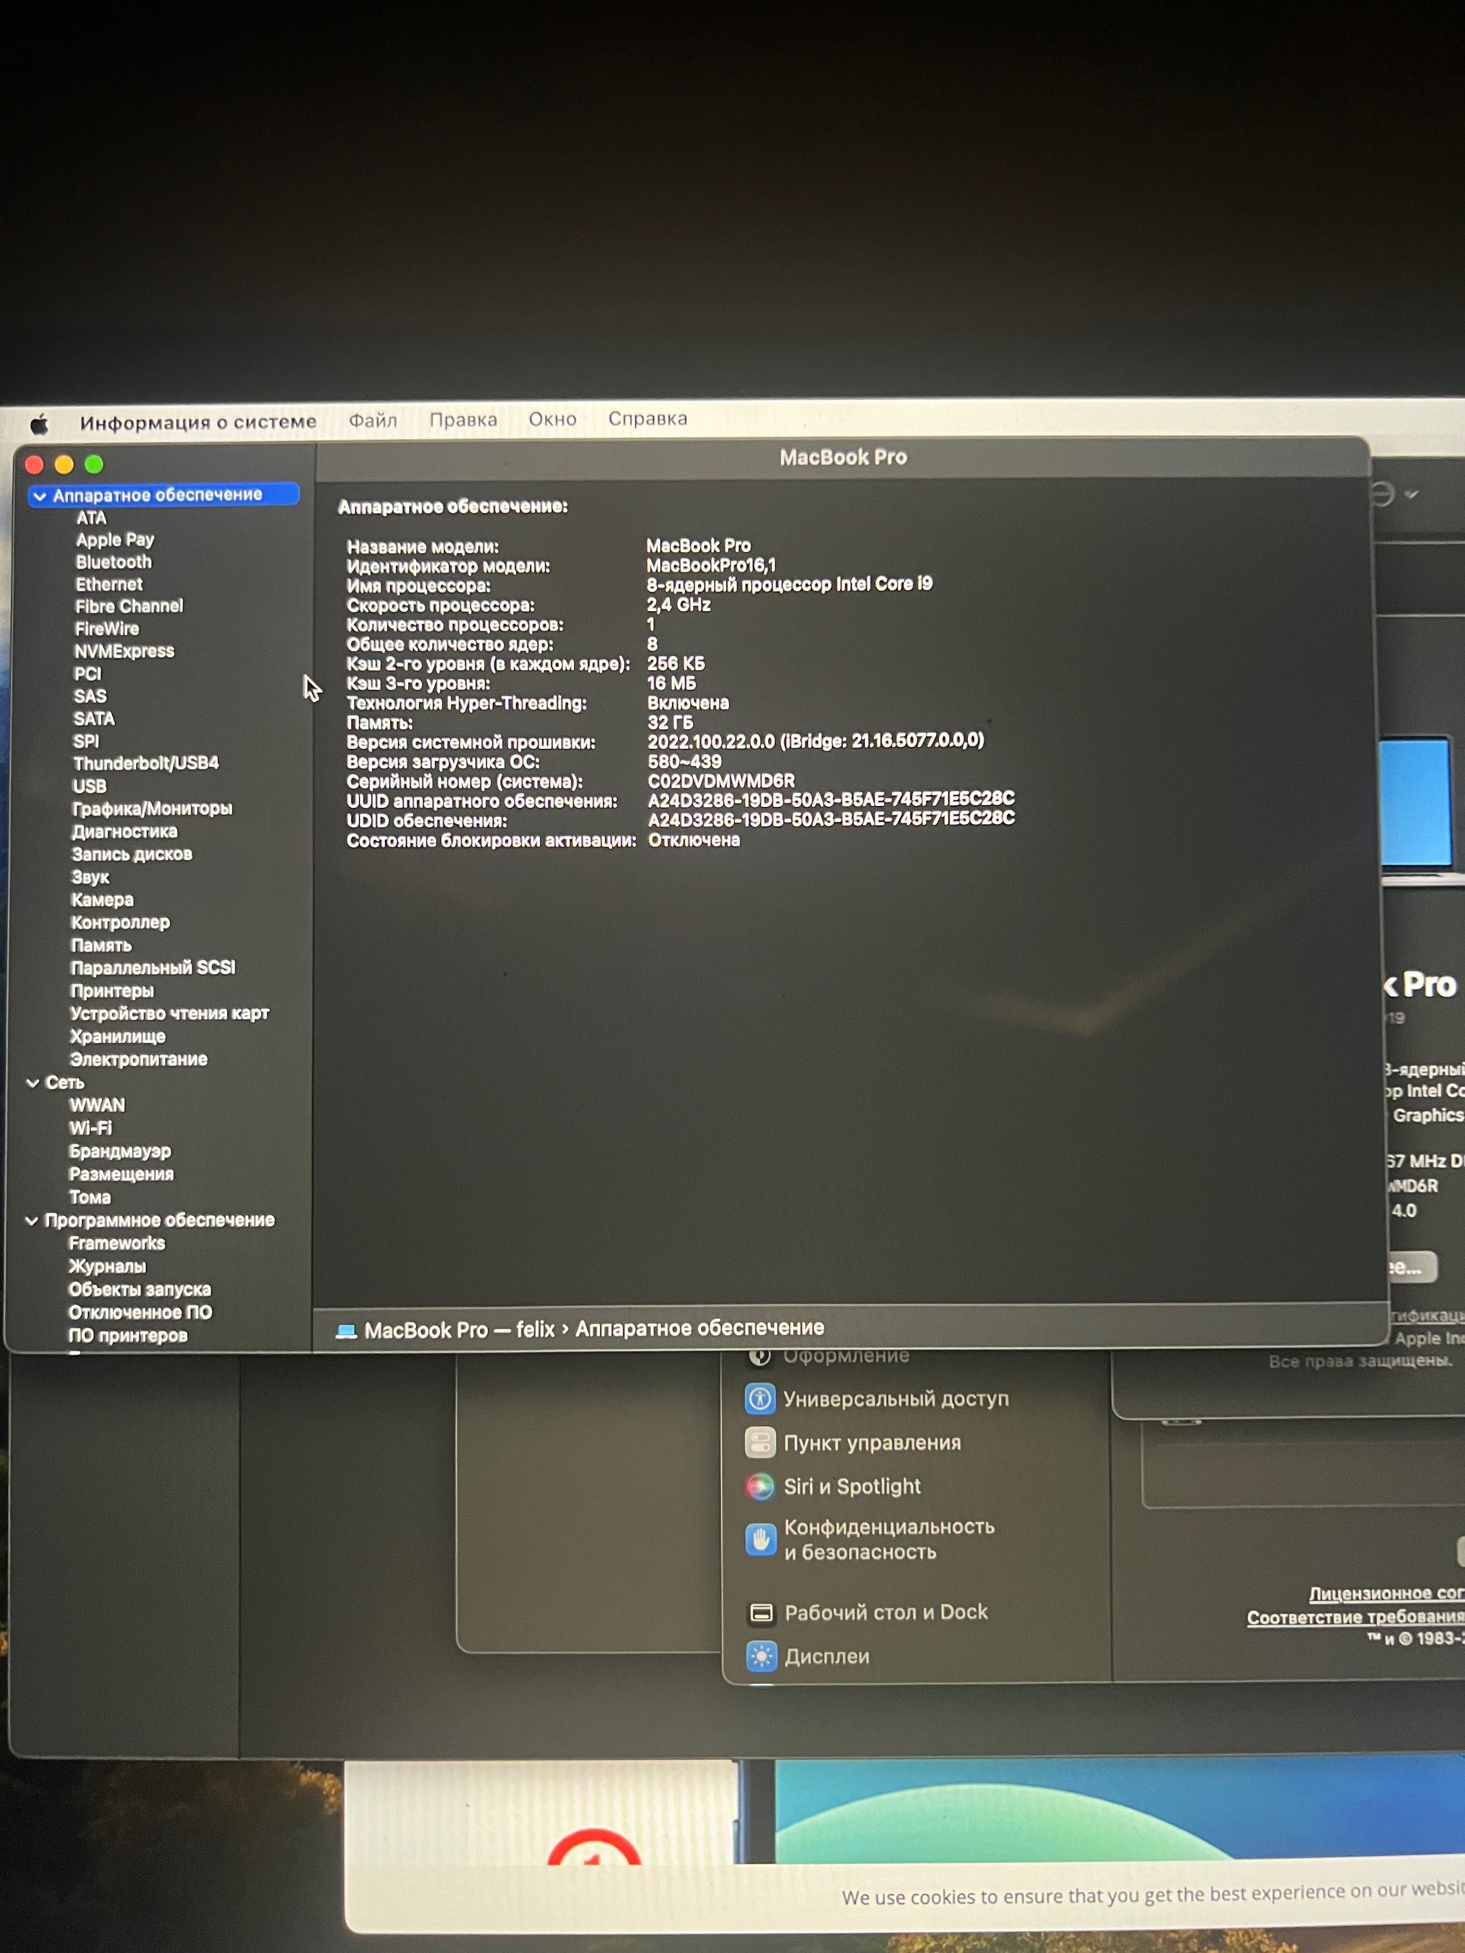Select SPI in the sidebar
1465x1953 pixels.
coord(86,742)
